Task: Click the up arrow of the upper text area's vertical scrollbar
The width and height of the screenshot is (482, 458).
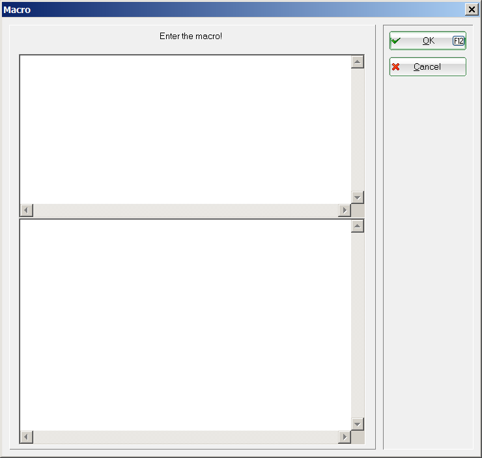Action: pos(358,62)
